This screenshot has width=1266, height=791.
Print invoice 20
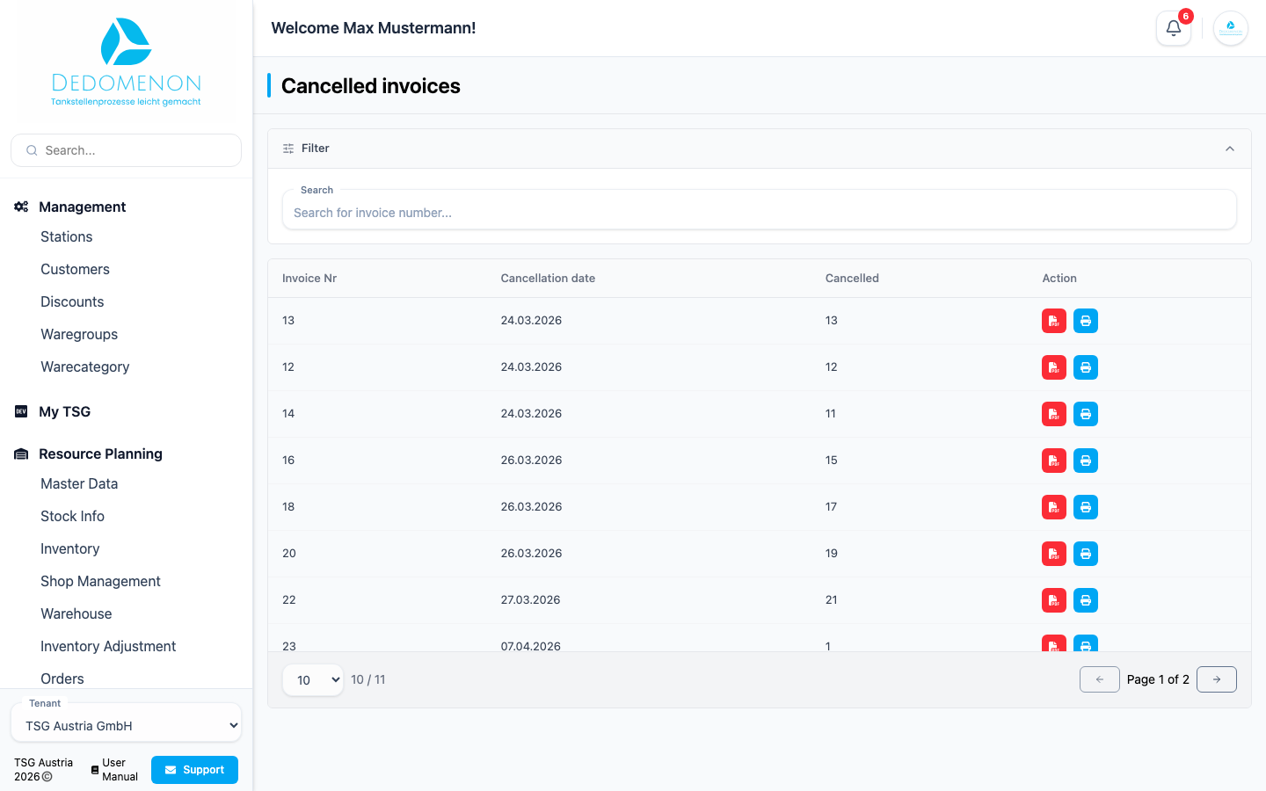click(1086, 554)
